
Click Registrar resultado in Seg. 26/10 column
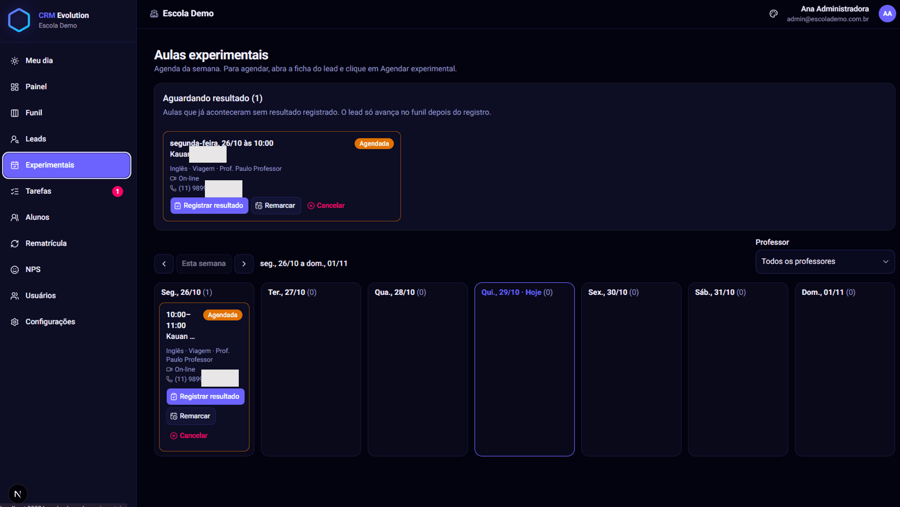pos(205,397)
